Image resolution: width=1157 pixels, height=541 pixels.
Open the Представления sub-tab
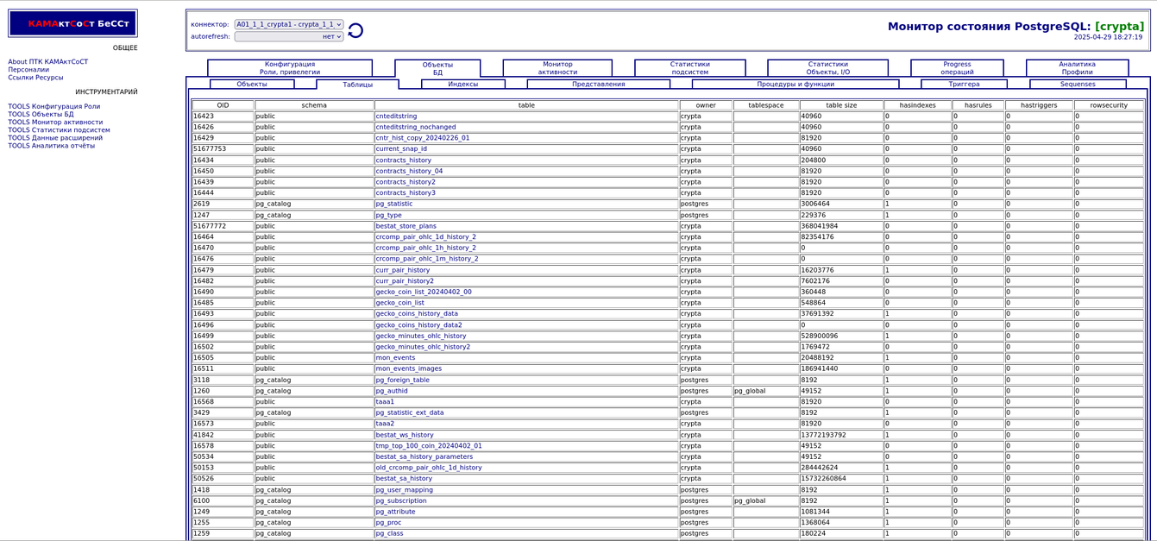pos(598,85)
